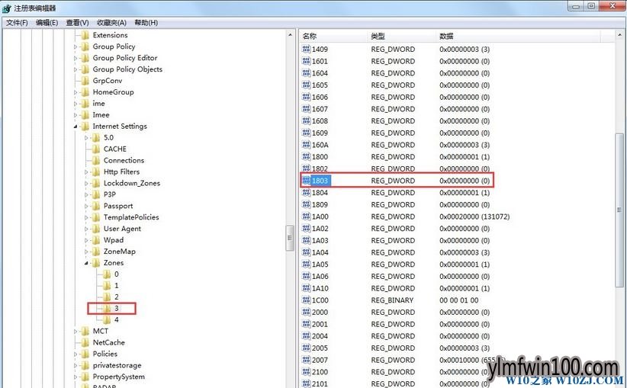
Task: Click the 1A00 DWORD value icon
Action: [x=307, y=216]
